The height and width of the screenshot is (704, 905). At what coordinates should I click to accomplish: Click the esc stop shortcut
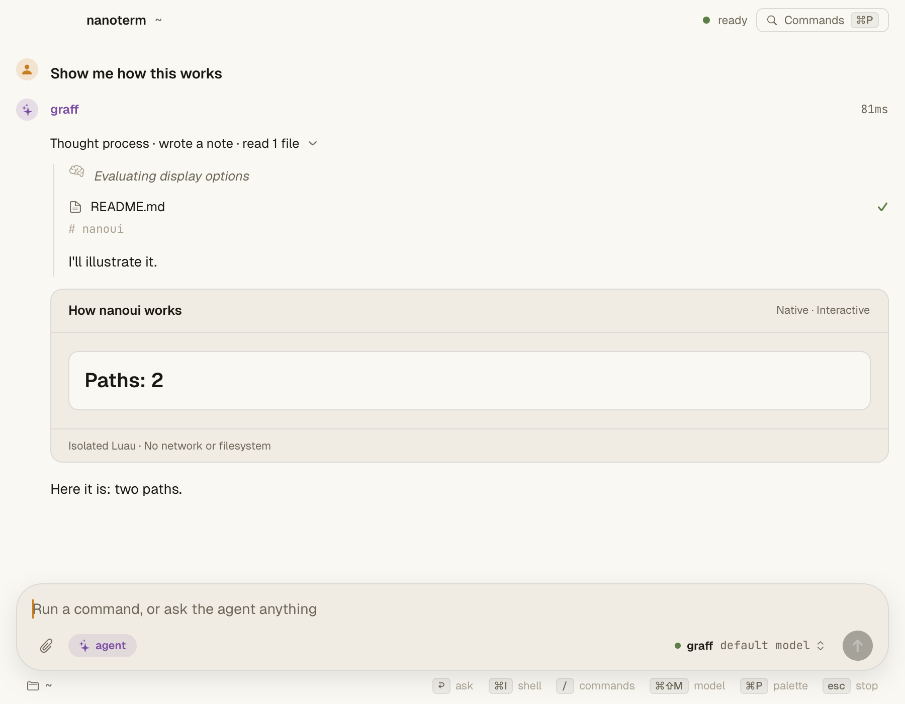pyautogui.click(x=850, y=686)
